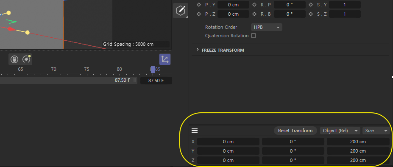Screen dimensions: 393x167
Task: Click the Z rotation field showing 0 °
Action: click(293, 160)
